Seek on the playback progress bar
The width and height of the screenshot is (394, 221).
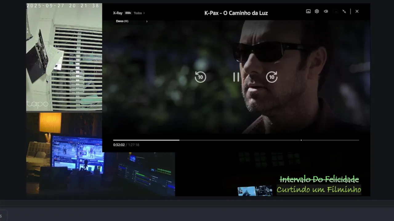pos(236,140)
